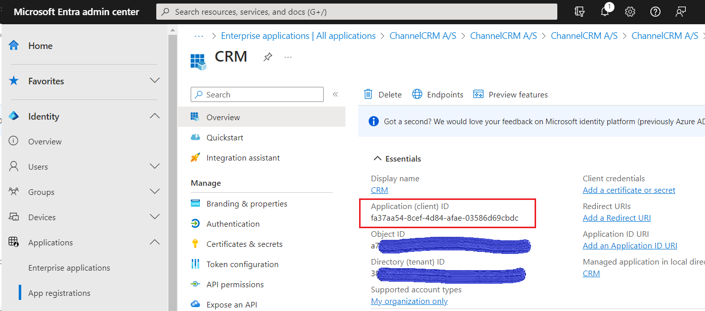Image resolution: width=705 pixels, height=311 pixels.
Task: Expand breadcrumb ellipsis for hidden paths
Action: point(199,36)
